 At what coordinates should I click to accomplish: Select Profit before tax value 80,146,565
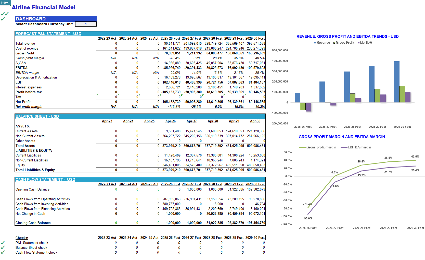(x=257, y=92)
